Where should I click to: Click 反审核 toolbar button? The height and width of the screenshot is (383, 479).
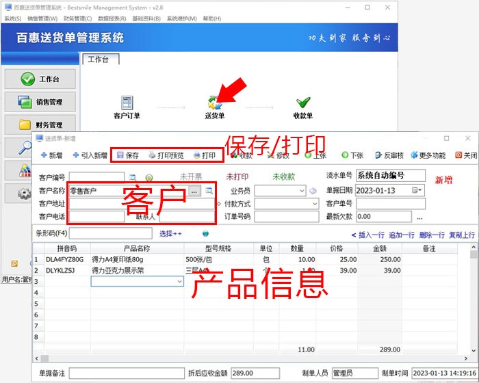coord(389,155)
